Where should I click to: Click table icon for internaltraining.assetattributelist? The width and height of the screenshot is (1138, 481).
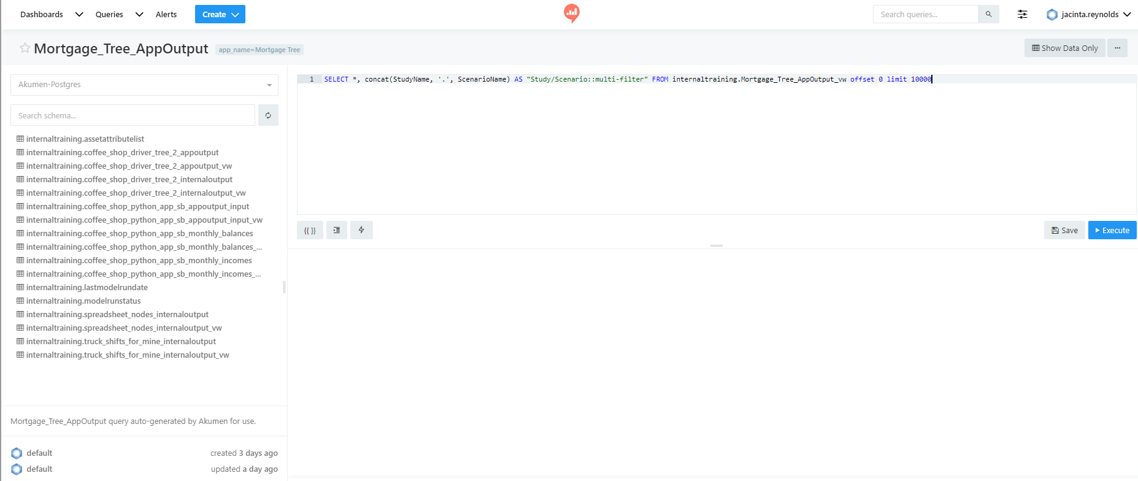[x=20, y=139]
